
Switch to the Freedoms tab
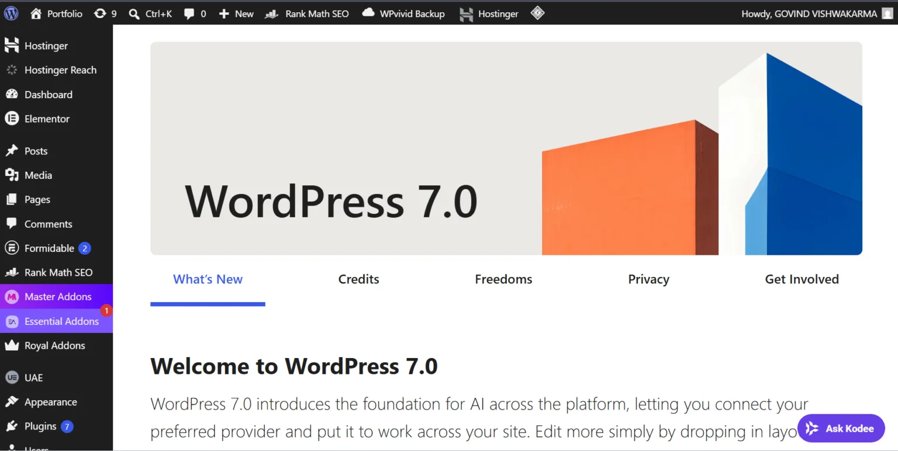[x=503, y=279]
